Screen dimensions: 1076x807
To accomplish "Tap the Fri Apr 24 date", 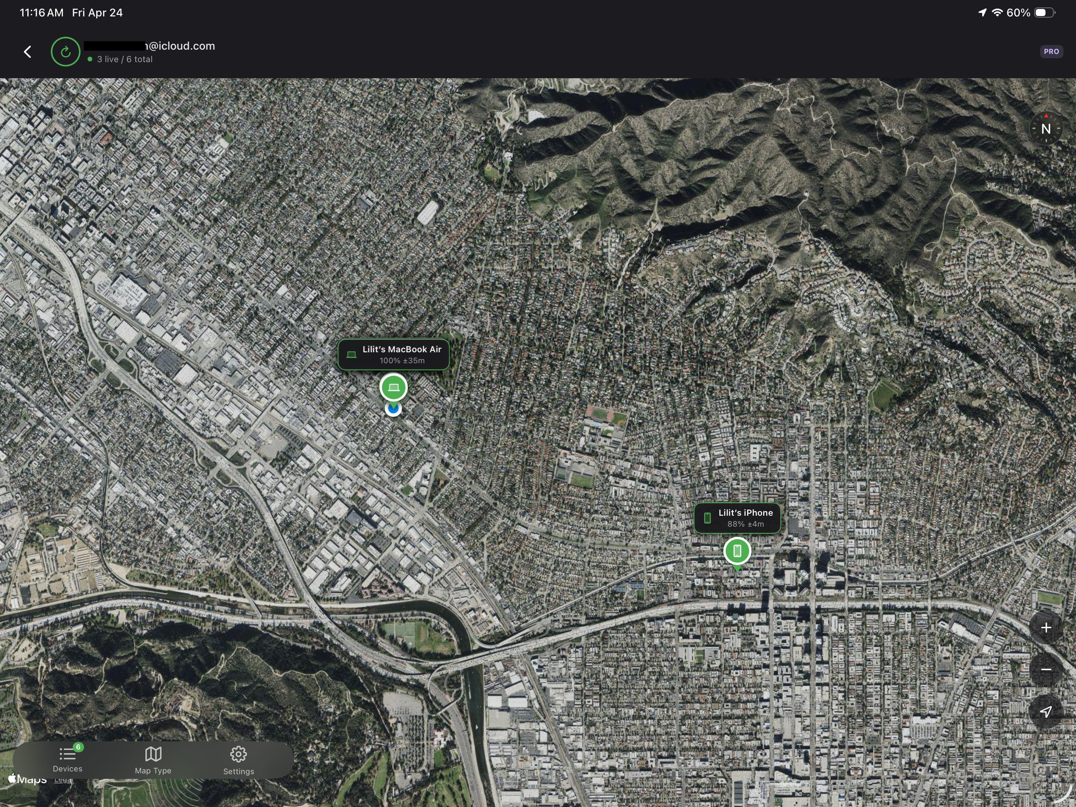I will (97, 13).
